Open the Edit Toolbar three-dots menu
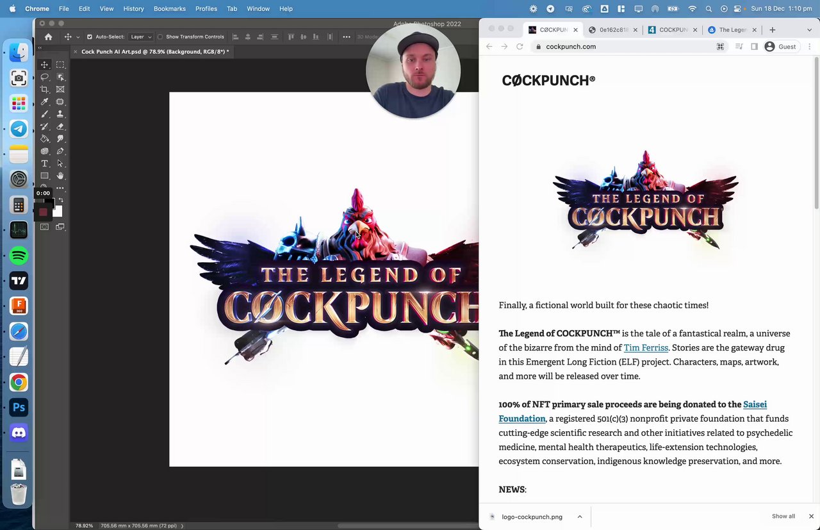820x530 pixels. click(60, 188)
